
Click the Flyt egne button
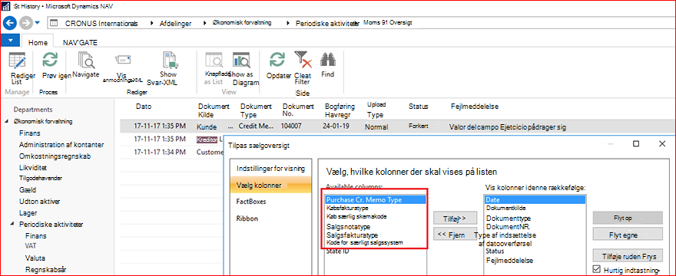[x=628, y=235]
